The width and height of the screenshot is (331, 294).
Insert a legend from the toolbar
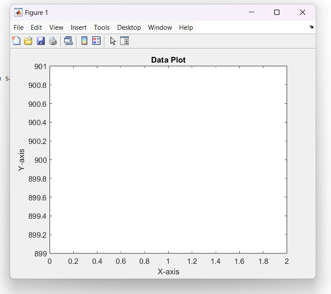(97, 41)
